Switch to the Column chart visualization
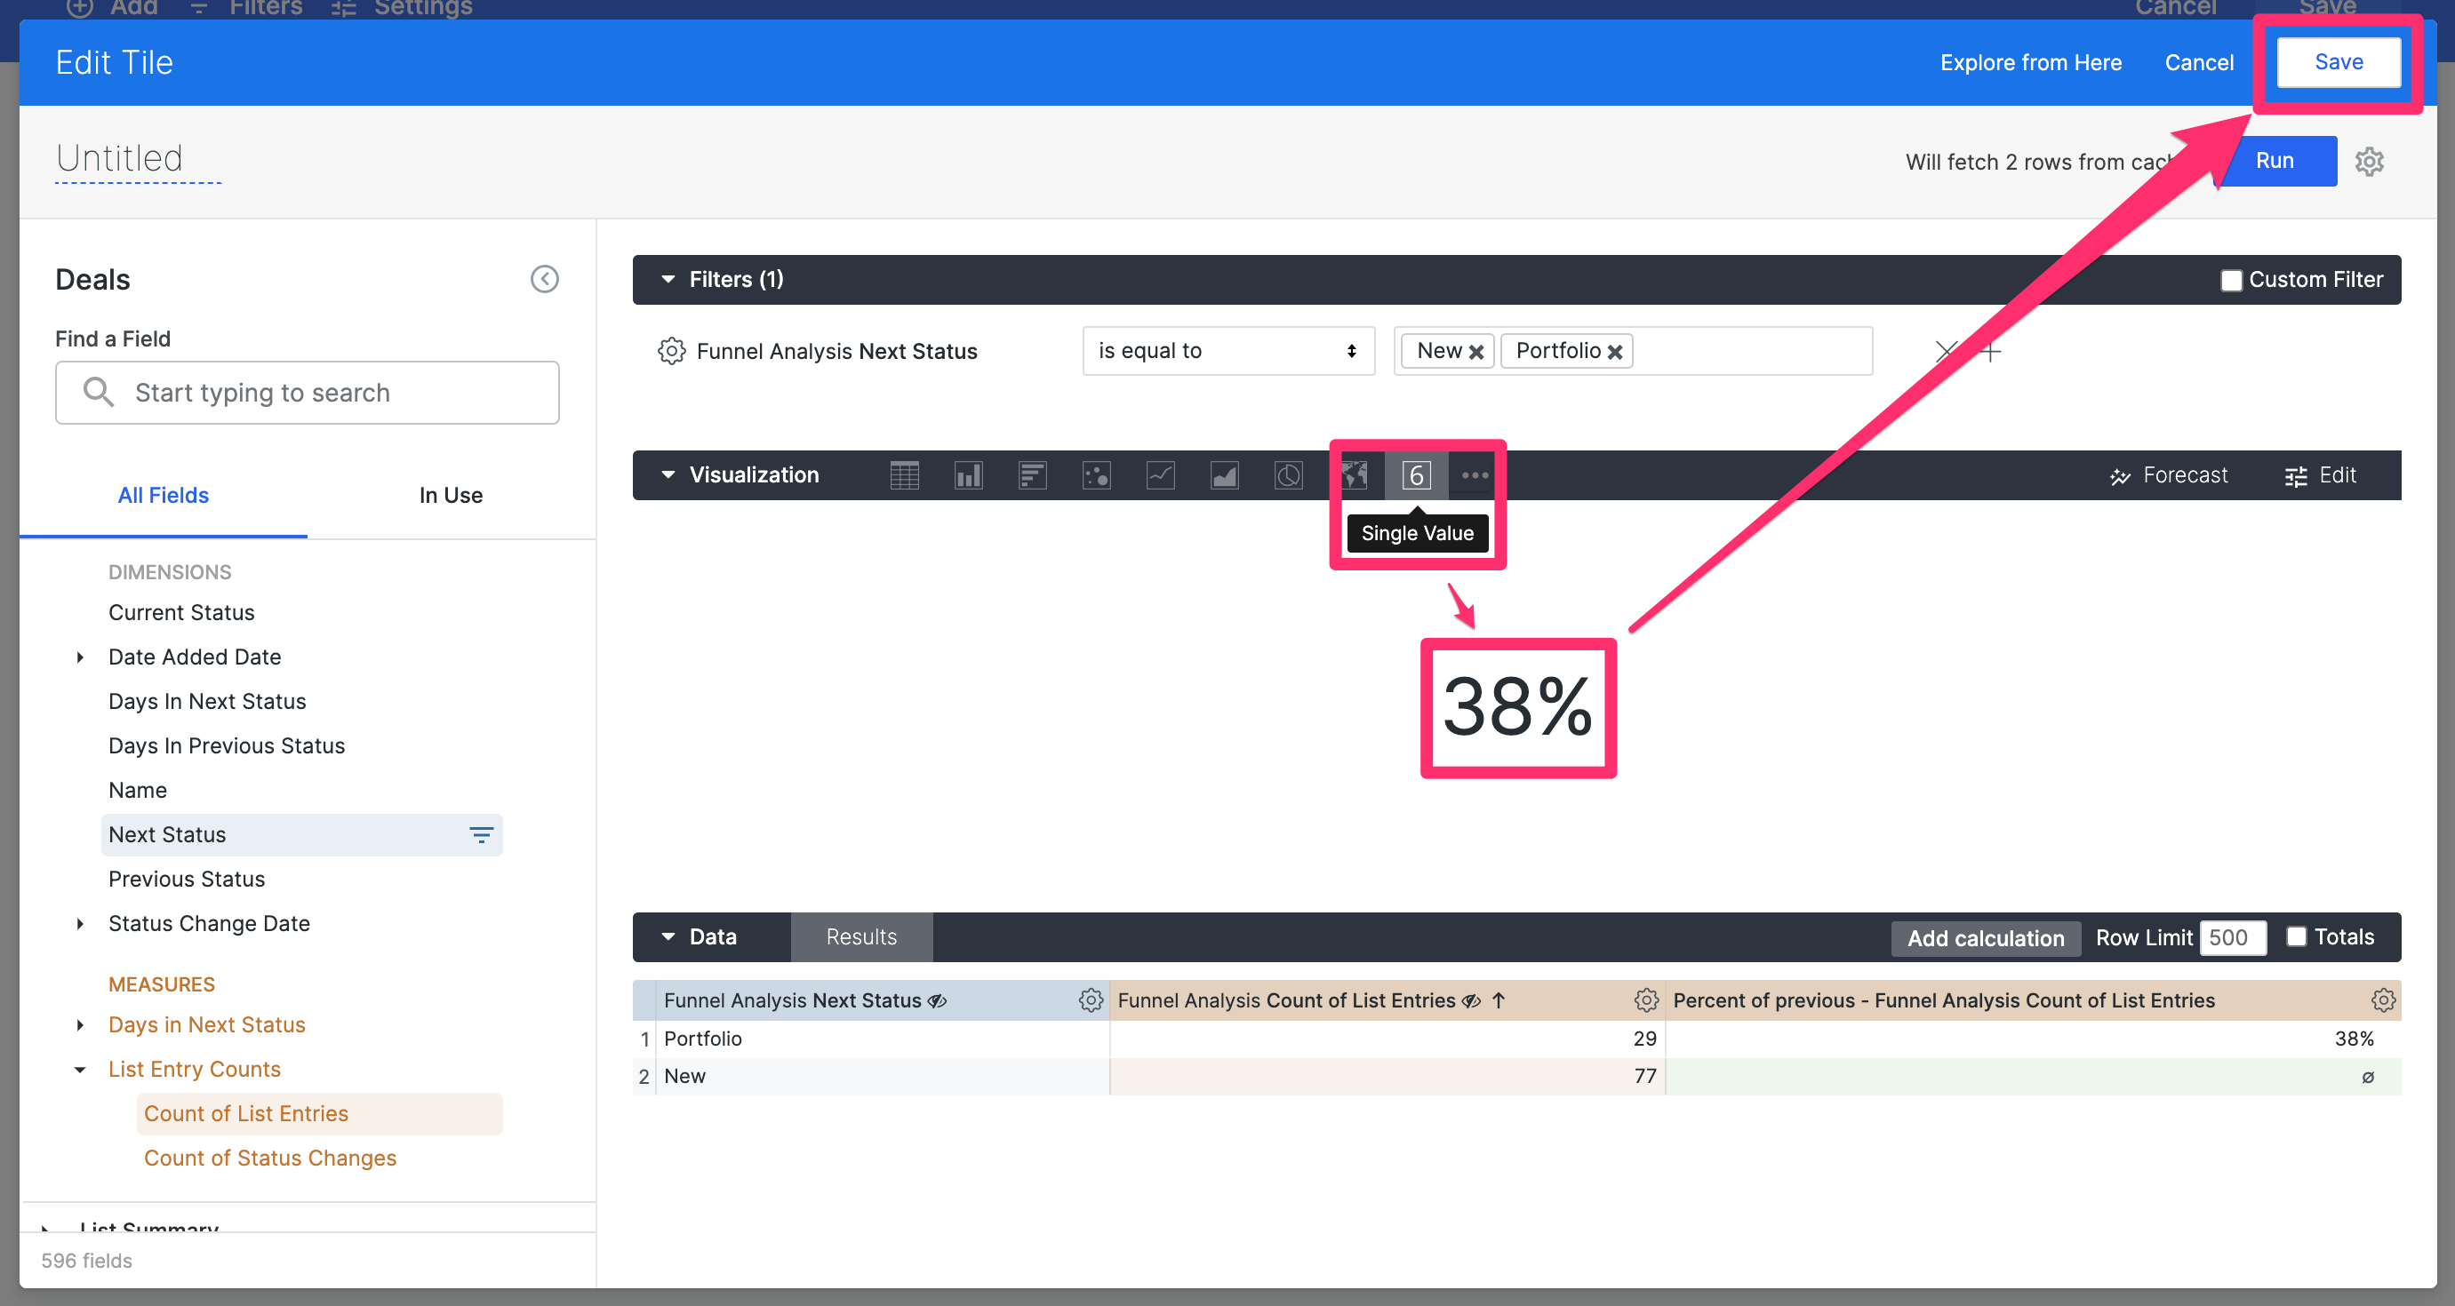The width and height of the screenshot is (2455, 1306). pyautogui.click(x=968, y=474)
